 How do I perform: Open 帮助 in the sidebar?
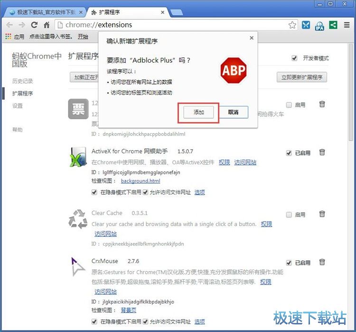tap(18, 130)
